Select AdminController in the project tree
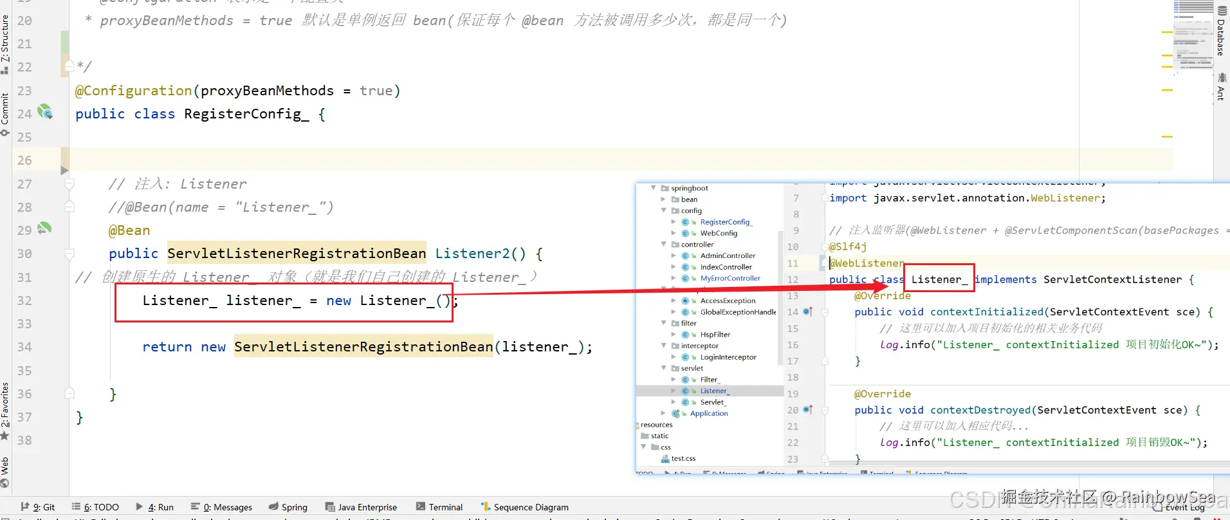Screen dimensions: 1230x520 point(728,255)
